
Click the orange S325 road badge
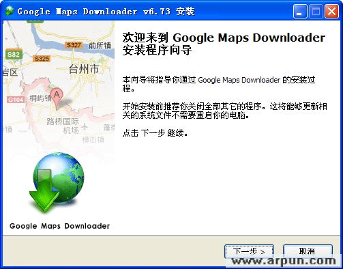pyautogui.click(x=42, y=59)
